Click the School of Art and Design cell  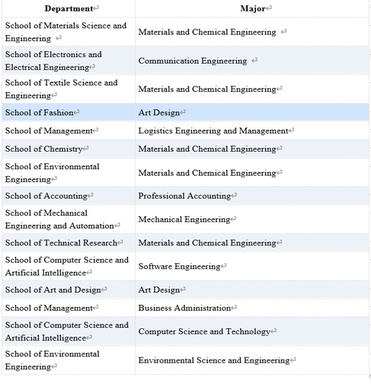point(69,290)
